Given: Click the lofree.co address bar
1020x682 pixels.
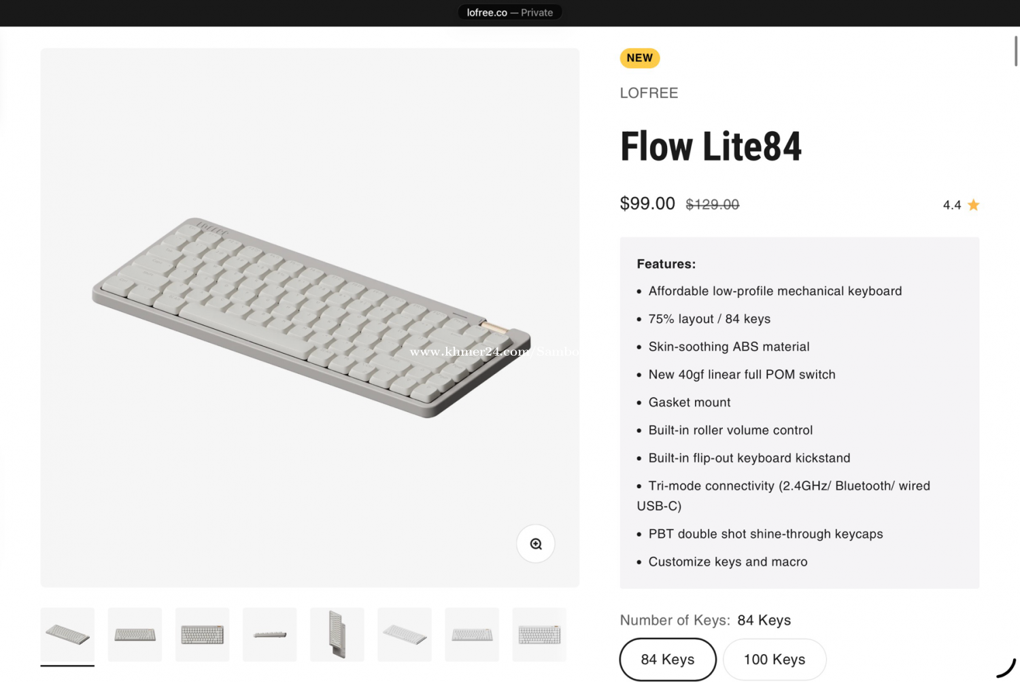Looking at the screenshot, I should (510, 12).
